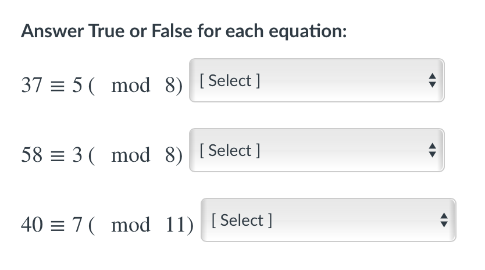Open the dropdown for 40 ≡ 7 (mod 11)
Screen dimensions: 485x270
point(328,221)
